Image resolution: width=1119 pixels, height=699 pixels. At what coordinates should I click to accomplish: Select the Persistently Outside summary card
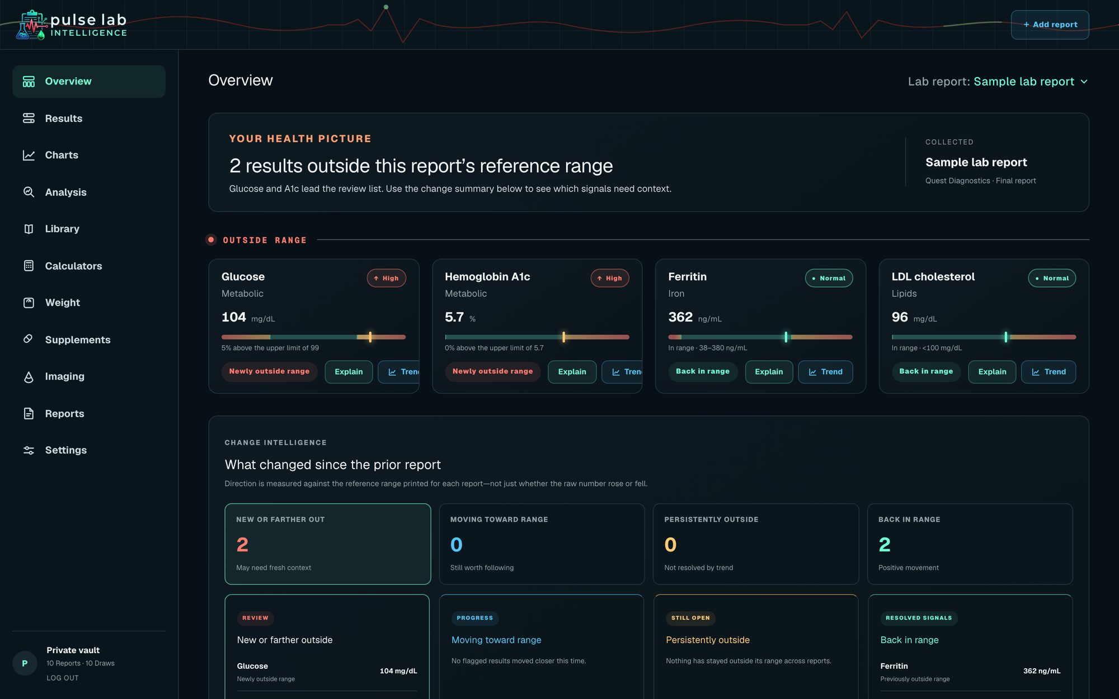coord(755,544)
